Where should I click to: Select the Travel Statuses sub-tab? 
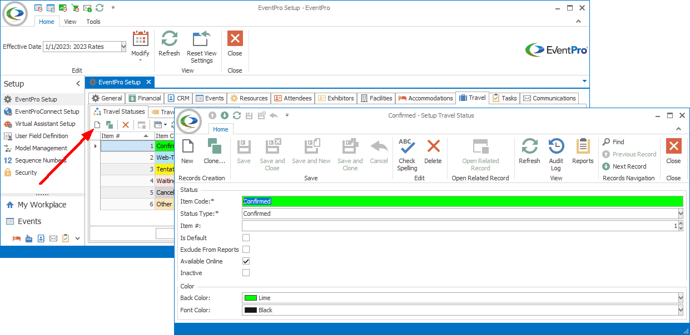(x=119, y=111)
